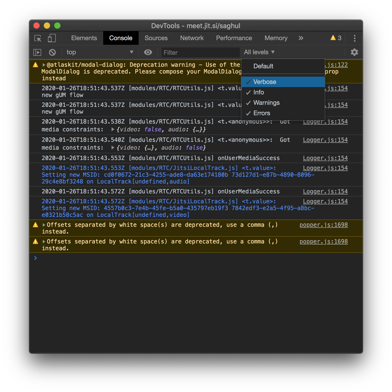This screenshot has width=392, height=392.
Task: Open Logger.js:154 link for 43.572Z onUserMediaSuccess
Action: 325,192
